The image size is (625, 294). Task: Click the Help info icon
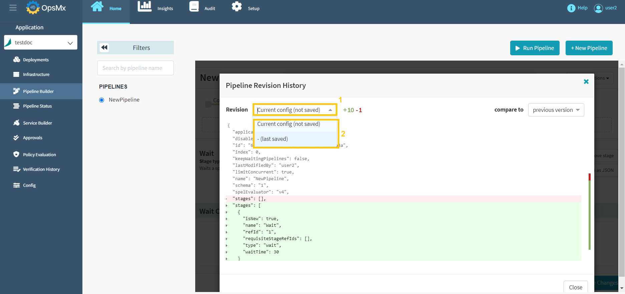tap(571, 8)
